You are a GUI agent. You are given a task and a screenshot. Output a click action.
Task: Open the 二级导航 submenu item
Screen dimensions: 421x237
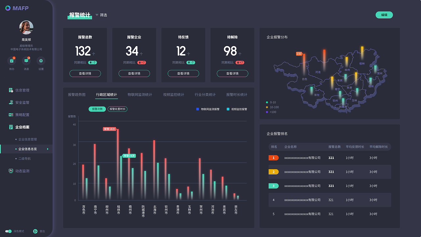click(x=24, y=159)
